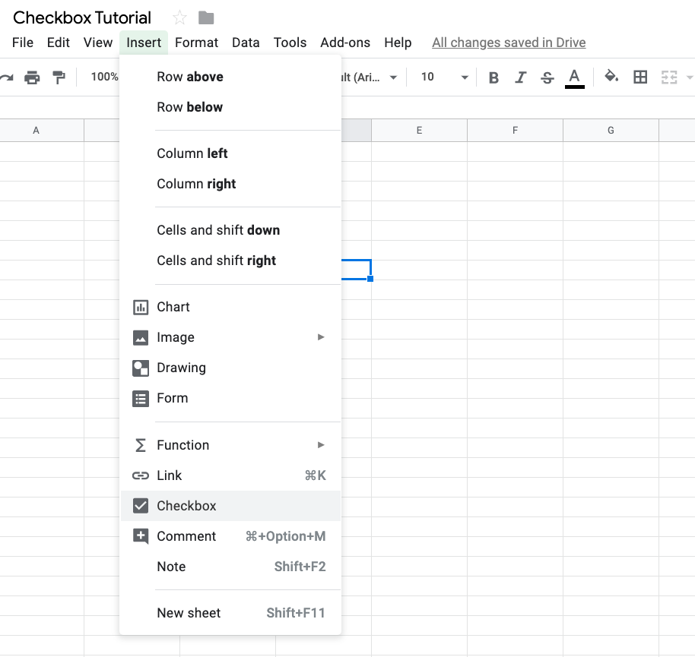This screenshot has width=695, height=657.
Task: Toggle strikethrough formatting
Action: coord(547,77)
